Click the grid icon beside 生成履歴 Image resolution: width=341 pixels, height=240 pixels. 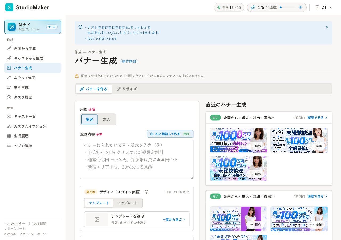[x=9, y=136]
